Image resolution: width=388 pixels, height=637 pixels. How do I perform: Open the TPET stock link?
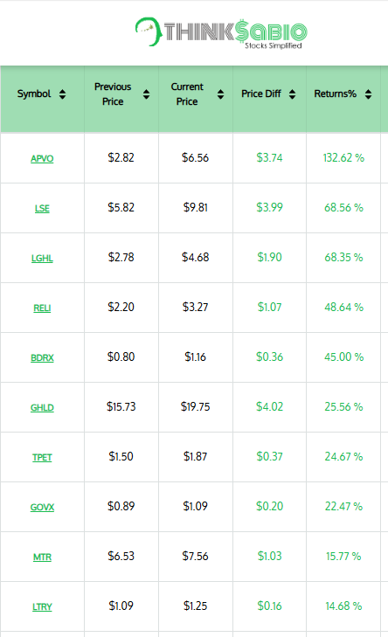pyautogui.click(x=42, y=458)
